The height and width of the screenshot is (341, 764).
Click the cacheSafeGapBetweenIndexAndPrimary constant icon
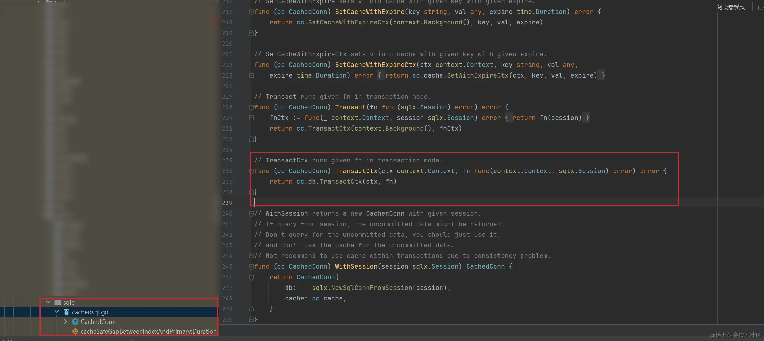[75, 331]
